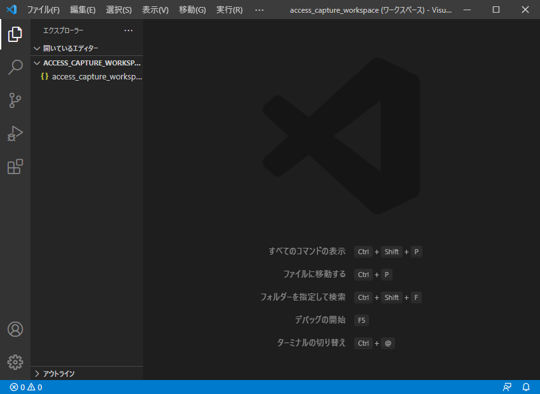Click ターミナルの切り替え label

point(311,343)
